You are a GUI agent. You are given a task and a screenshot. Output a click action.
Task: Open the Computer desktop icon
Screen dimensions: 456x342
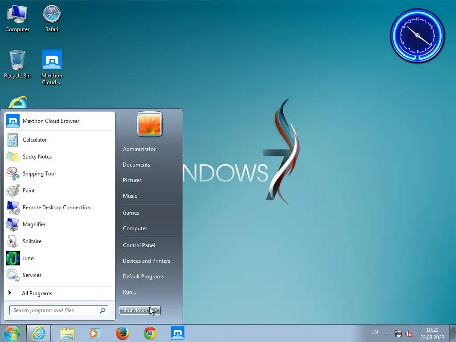[x=17, y=18]
